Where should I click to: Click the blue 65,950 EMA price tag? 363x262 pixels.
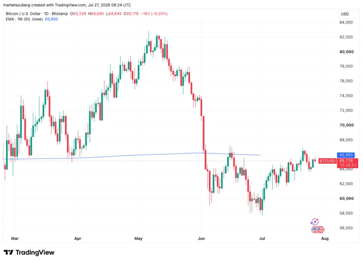tap(346, 155)
